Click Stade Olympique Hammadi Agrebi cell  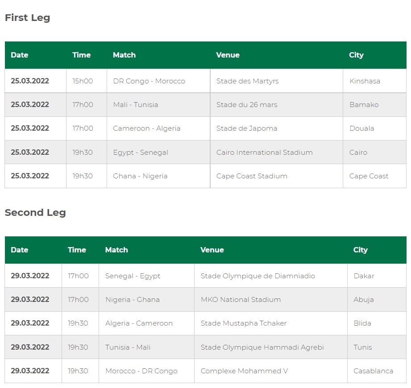point(271,347)
